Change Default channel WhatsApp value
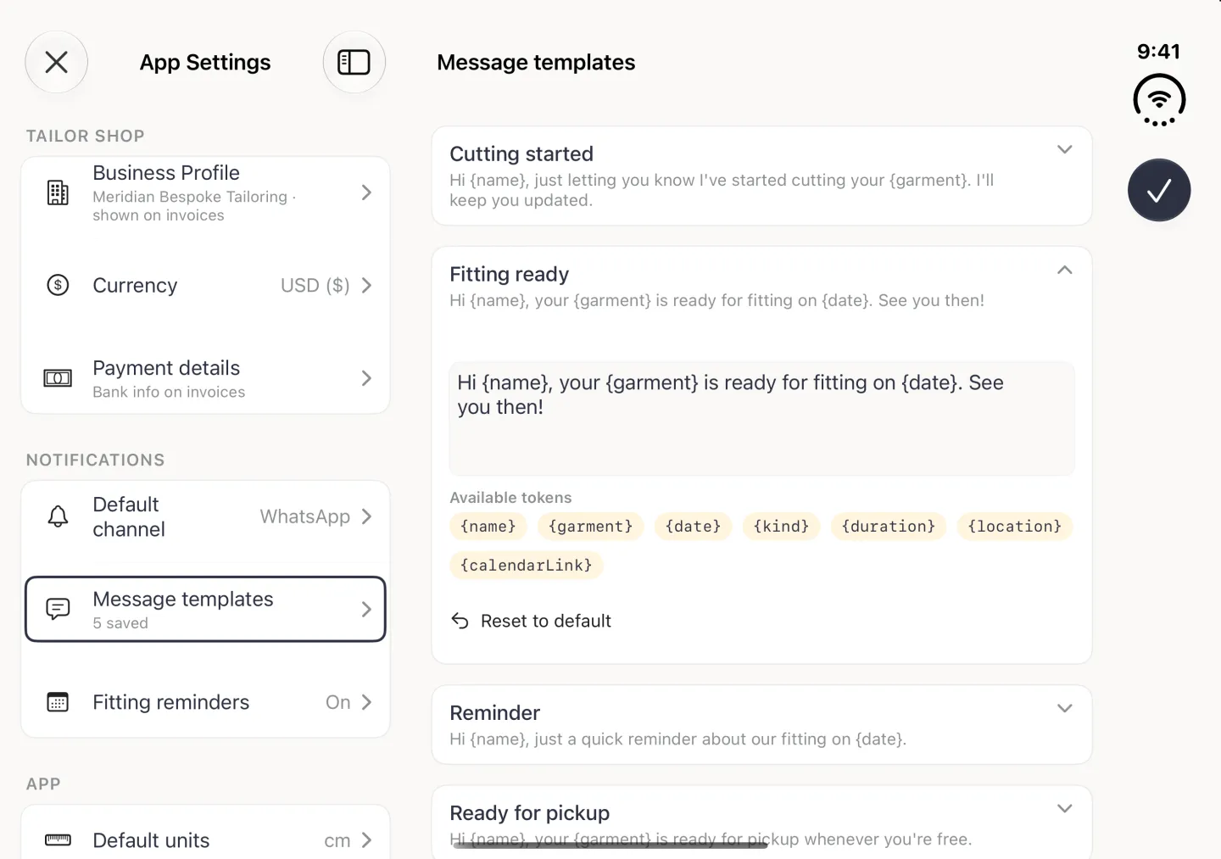 [x=305, y=516]
